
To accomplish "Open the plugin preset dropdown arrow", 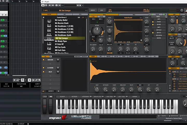I will 83,5.
